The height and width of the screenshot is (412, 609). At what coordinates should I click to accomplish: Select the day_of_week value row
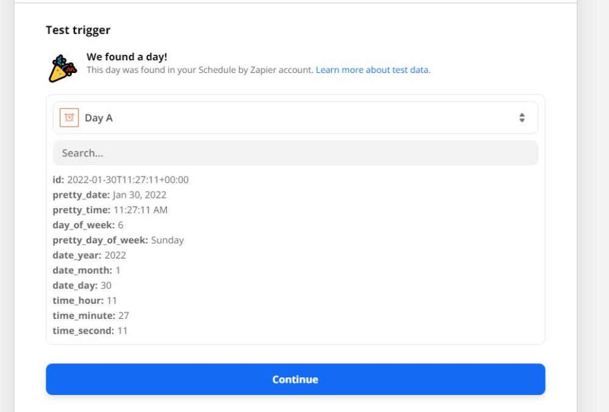coord(88,225)
